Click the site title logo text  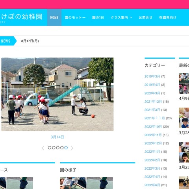(x=22, y=17)
